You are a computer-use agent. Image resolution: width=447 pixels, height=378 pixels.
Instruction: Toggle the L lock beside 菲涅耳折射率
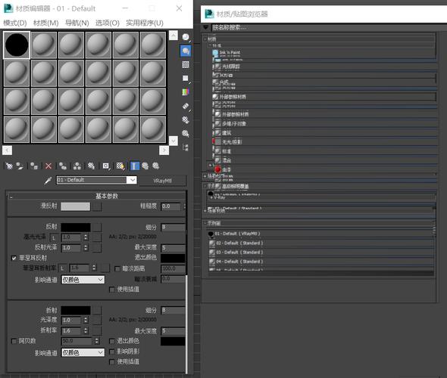(x=62, y=268)
